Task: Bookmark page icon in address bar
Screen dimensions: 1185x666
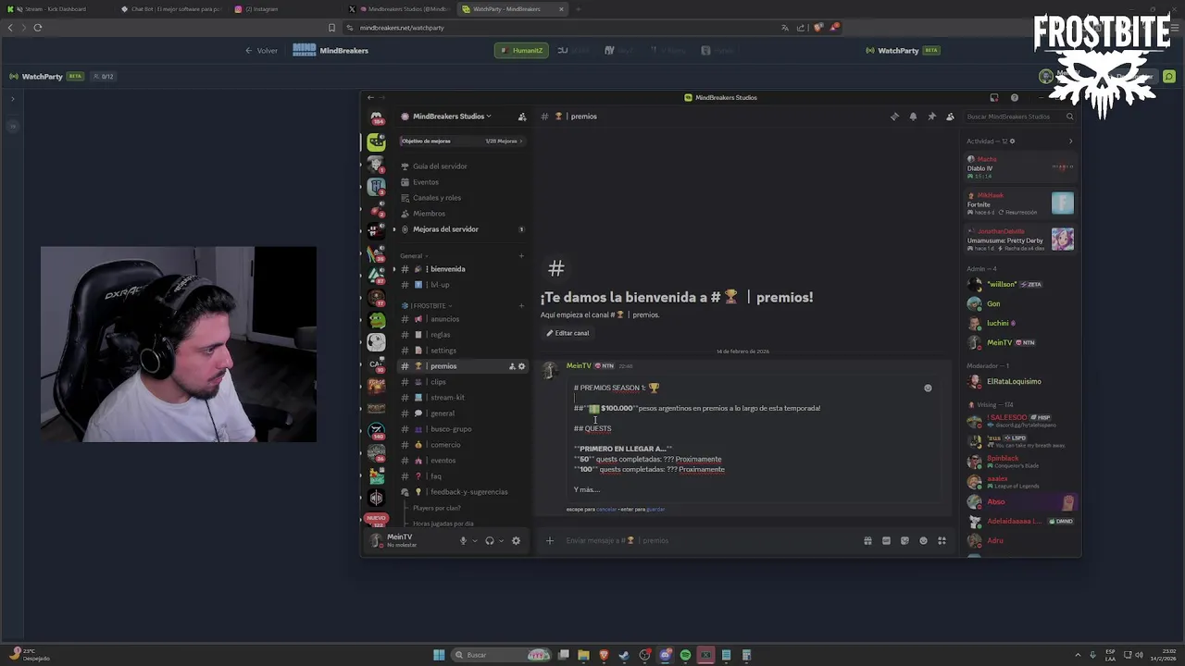Action: pyautogui.click(x=331, y=28)
